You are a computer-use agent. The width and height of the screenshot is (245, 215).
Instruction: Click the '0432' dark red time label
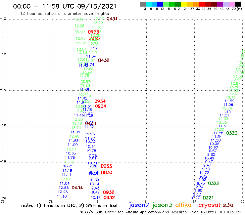click(x=104, y=60)
